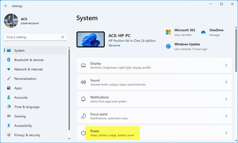Click the Windows Update sync icon
The width and height of the screenshot is (238, 143).
(168, 46)
